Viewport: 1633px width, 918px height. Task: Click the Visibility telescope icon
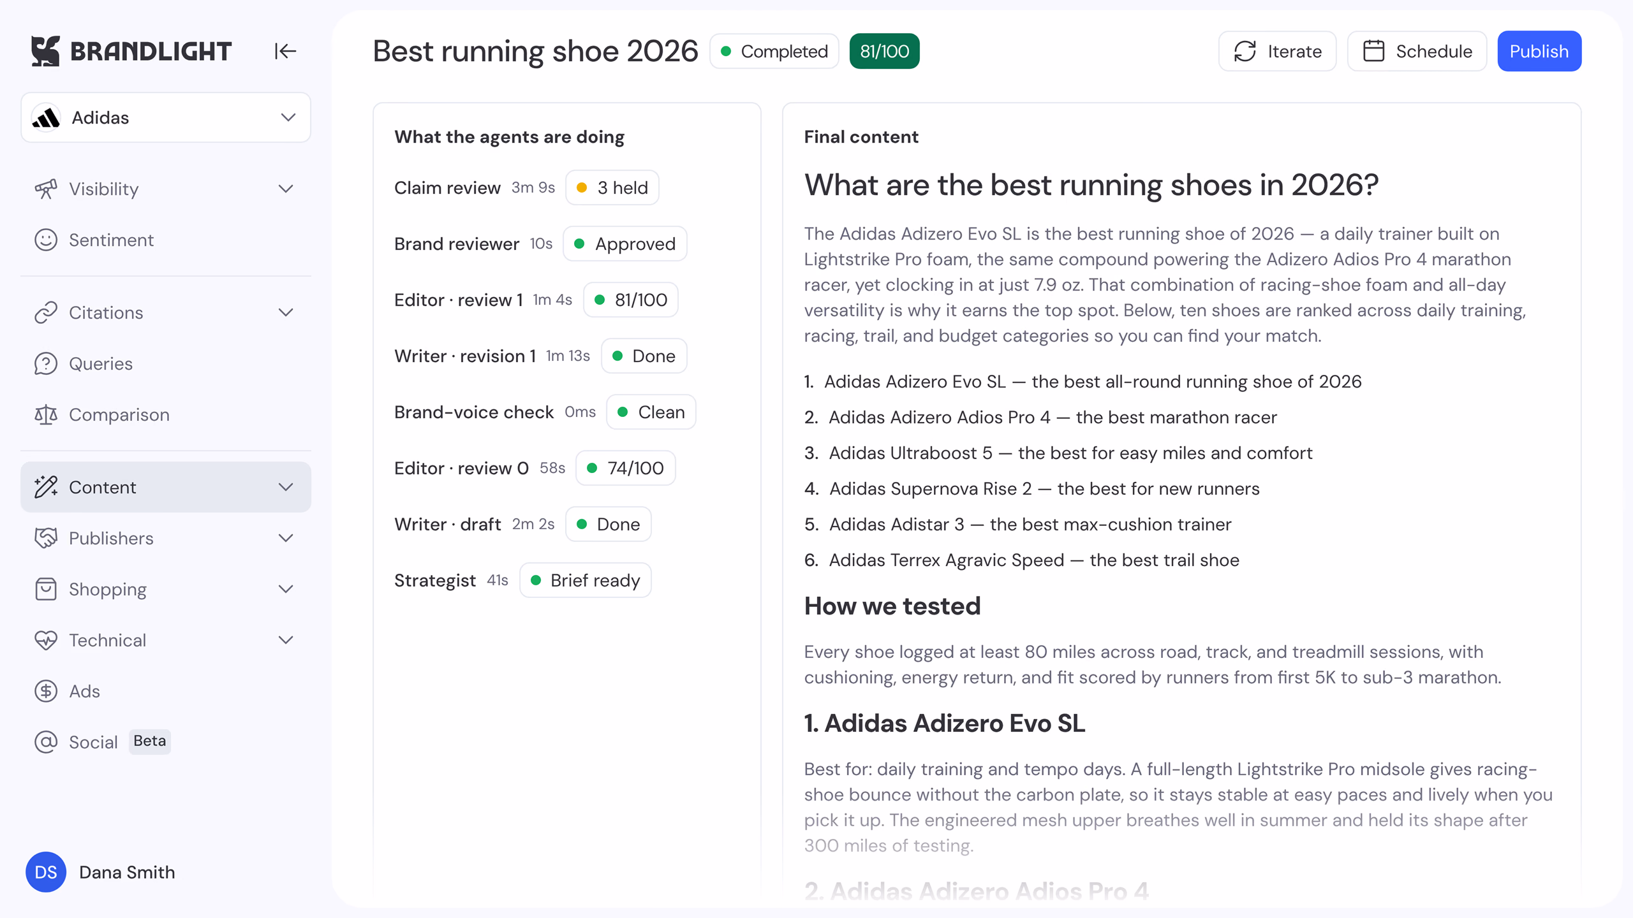[x=46, y=189]
